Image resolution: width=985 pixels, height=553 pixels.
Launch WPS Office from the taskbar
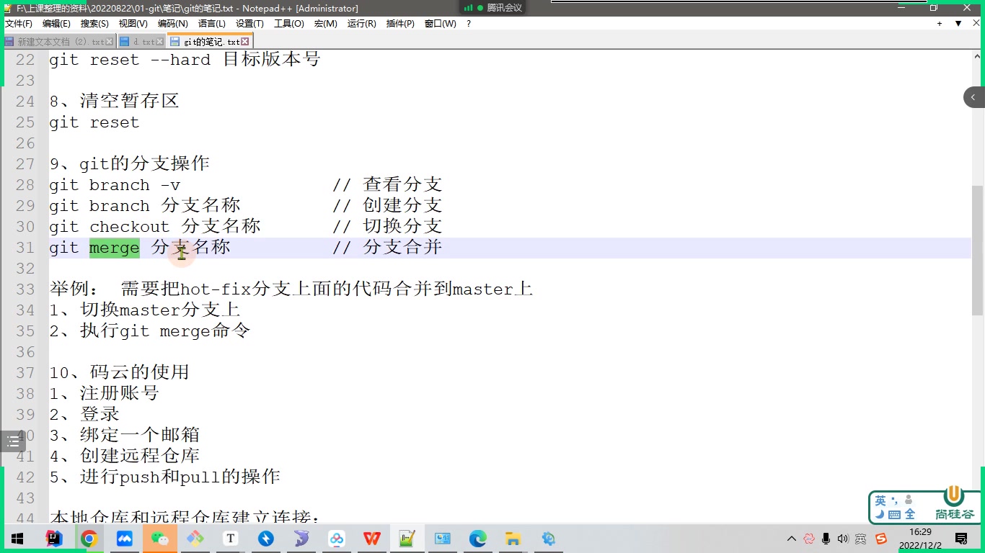click(370, 538)
